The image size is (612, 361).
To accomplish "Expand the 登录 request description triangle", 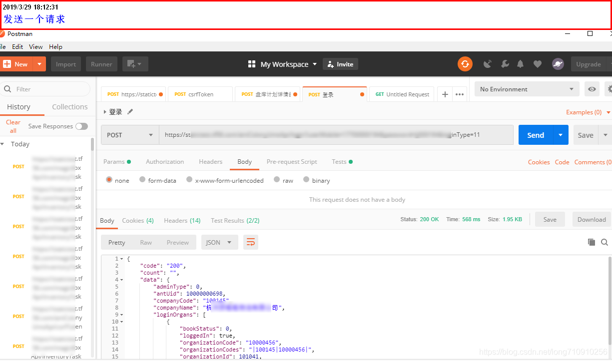I will 105,112.
